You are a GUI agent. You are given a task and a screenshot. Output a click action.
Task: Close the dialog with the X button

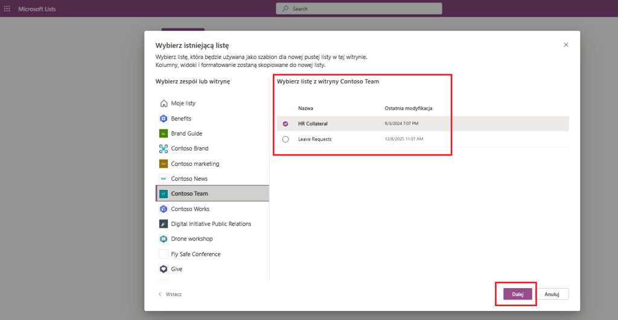point(565,45)
